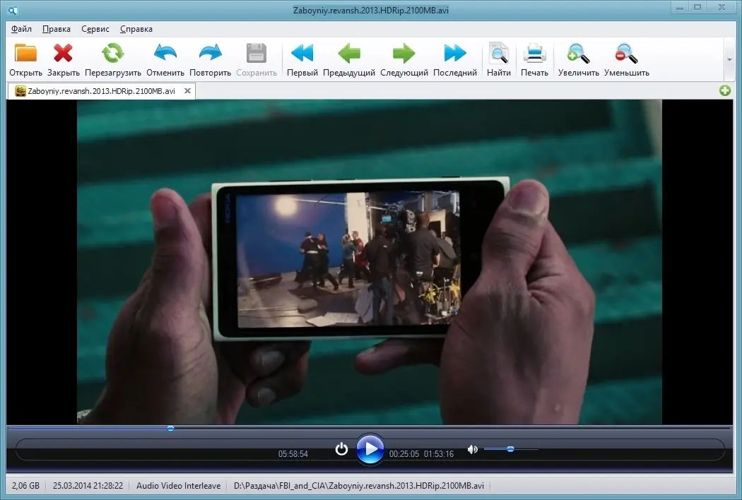742x500 pixels.
Task: Click the app icon in title bar
Action: point(13,10)
